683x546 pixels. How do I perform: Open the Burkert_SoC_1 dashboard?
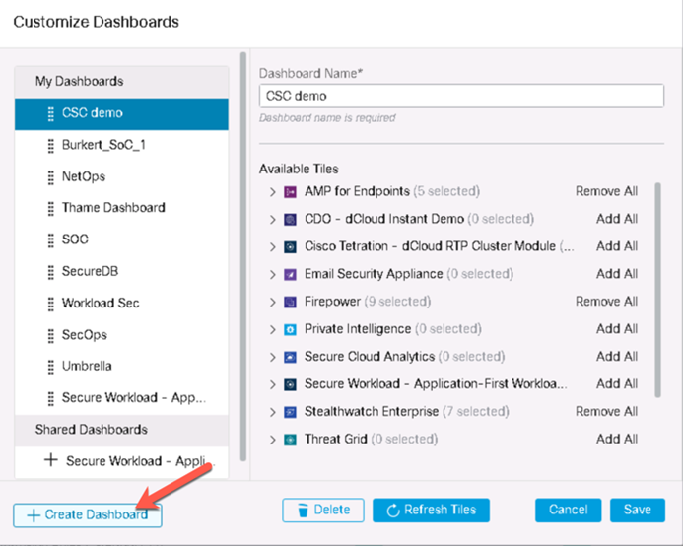[x=121, y=145]
